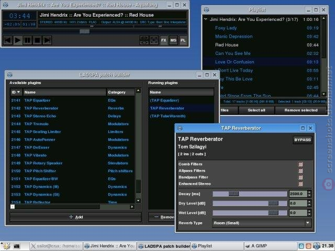Click Remove selected in Playlist window
This screenshot has height=251, width=335.
click(x=301, y=110)
